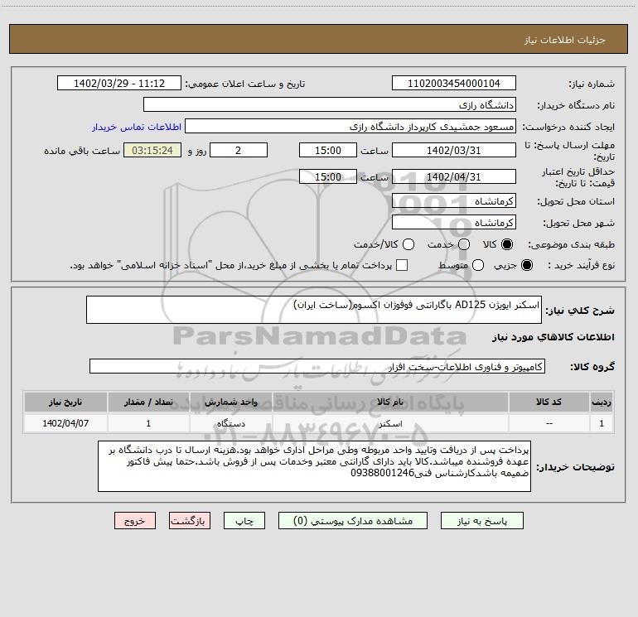Click the گروه کالا field

coord(317,366)
